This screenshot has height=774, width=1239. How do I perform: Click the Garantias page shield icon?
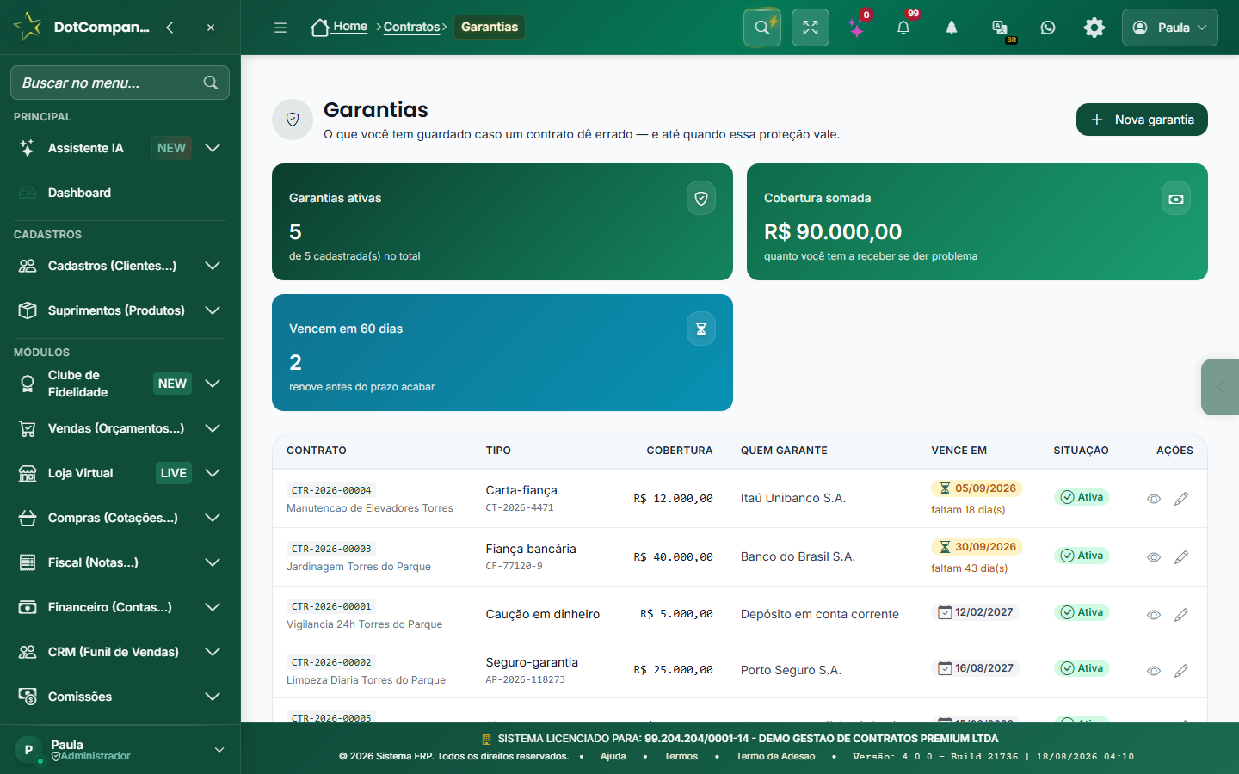click(x=293, y=120)
